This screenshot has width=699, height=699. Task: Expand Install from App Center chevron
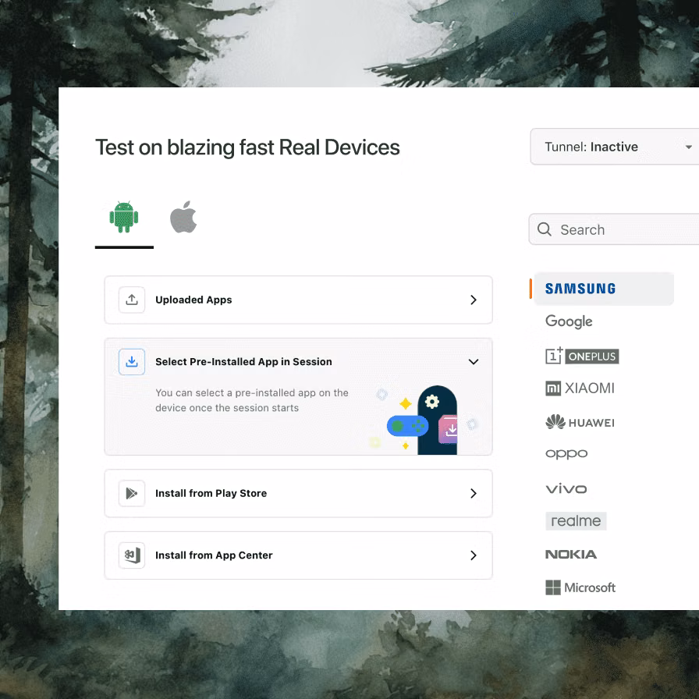(473, 555)
